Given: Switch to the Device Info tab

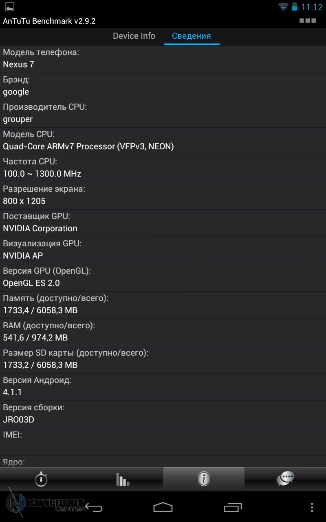Looking at the screenshot, I should click(x=134, y=36).
